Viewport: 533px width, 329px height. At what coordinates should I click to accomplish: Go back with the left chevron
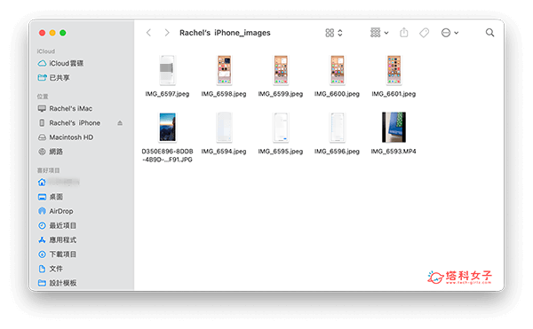(148, 33)
